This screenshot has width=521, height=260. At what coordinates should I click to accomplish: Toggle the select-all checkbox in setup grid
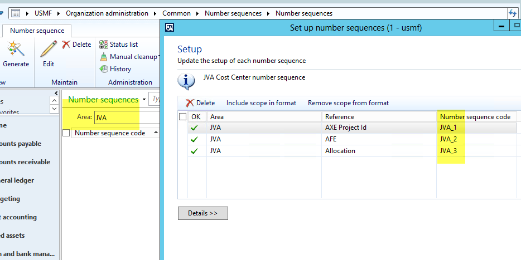182,117
